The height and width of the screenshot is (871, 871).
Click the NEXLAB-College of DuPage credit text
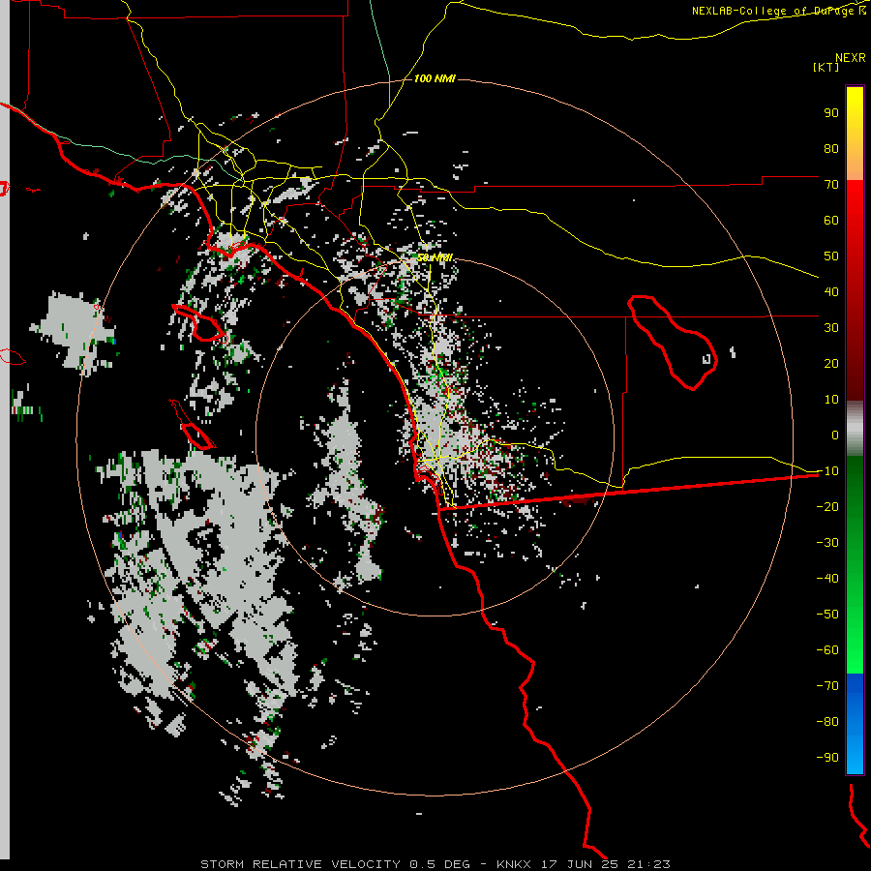pyautogui.click(x=778, y=11)
